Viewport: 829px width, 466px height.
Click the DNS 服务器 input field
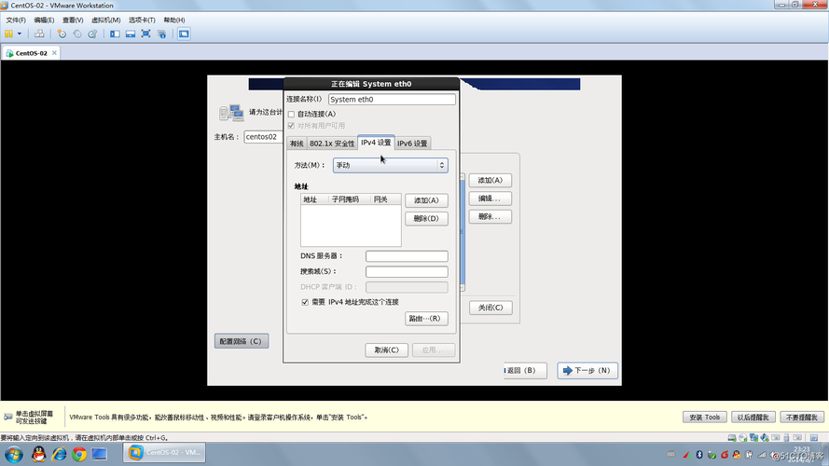point(407,256)
